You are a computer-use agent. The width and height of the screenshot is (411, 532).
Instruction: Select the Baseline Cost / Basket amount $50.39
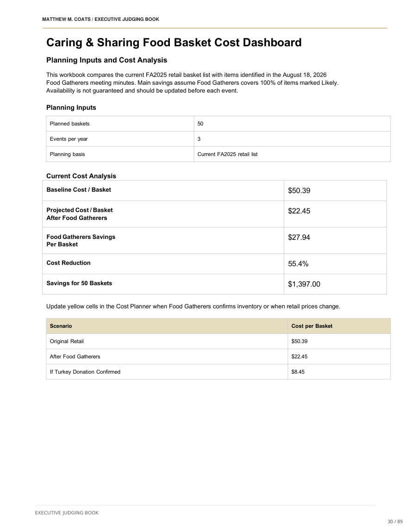[299, 191]
